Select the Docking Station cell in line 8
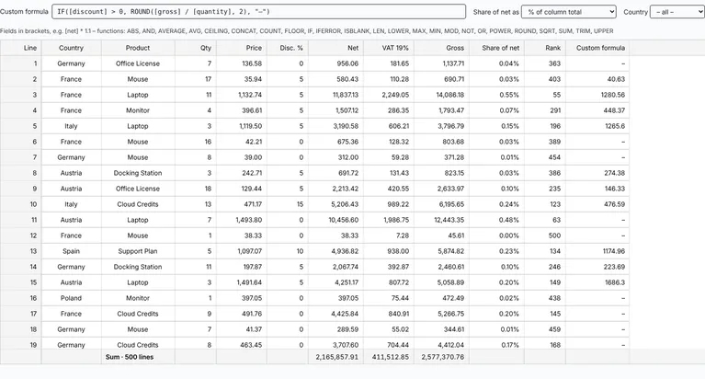The width and height of the screenshot is (705, 379). (x=138, y=173)
